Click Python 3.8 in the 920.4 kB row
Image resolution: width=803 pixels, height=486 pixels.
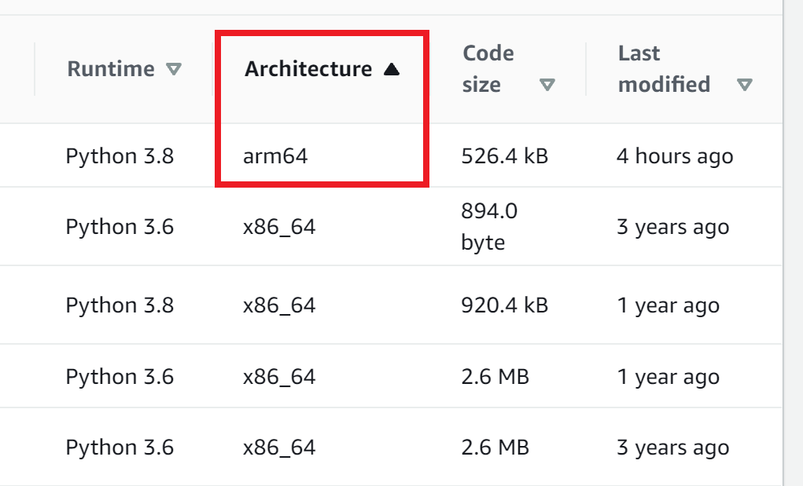(x=120, y=305)
